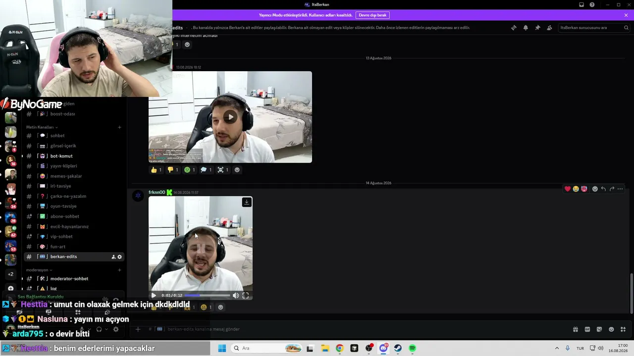The image size is (634, 356).
Task: Open the görsel-içerik channel
Action: 73,146
